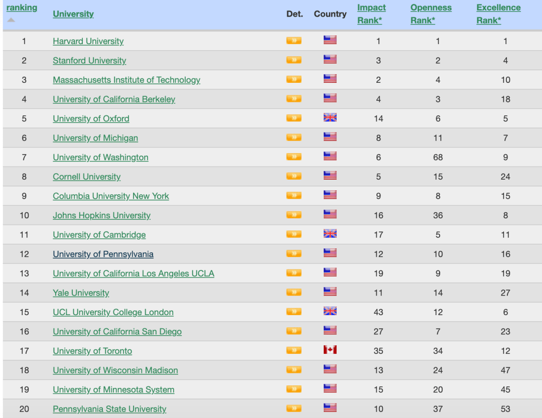Open details icon for University of Pennsylvania
The image size is (542, 418).
[x=294, y=253]
